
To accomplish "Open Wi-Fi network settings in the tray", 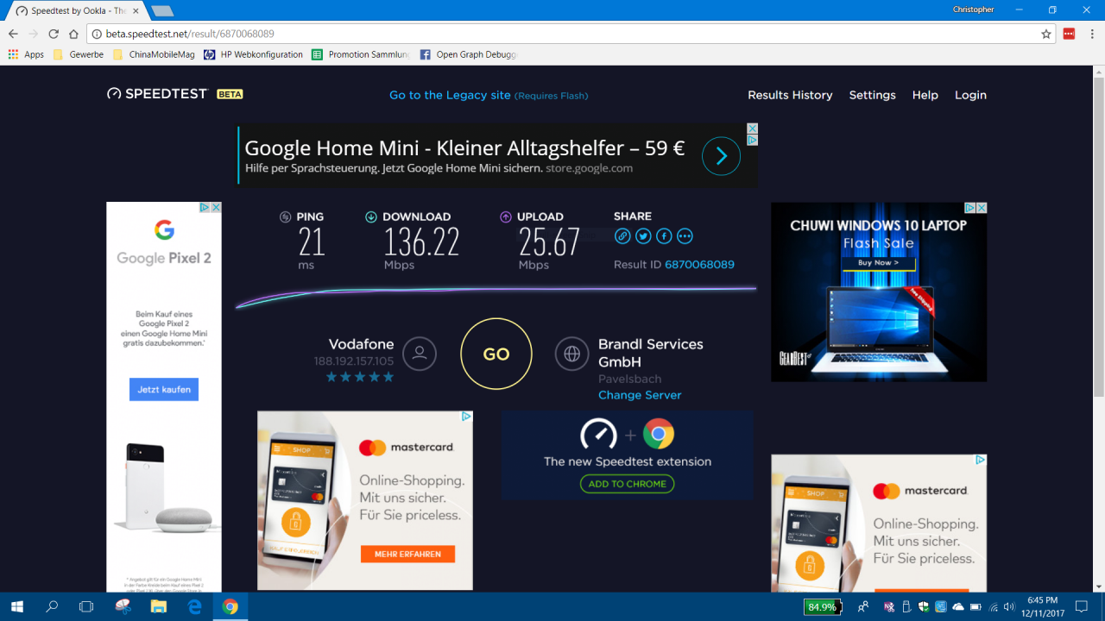I will (994, 606).
